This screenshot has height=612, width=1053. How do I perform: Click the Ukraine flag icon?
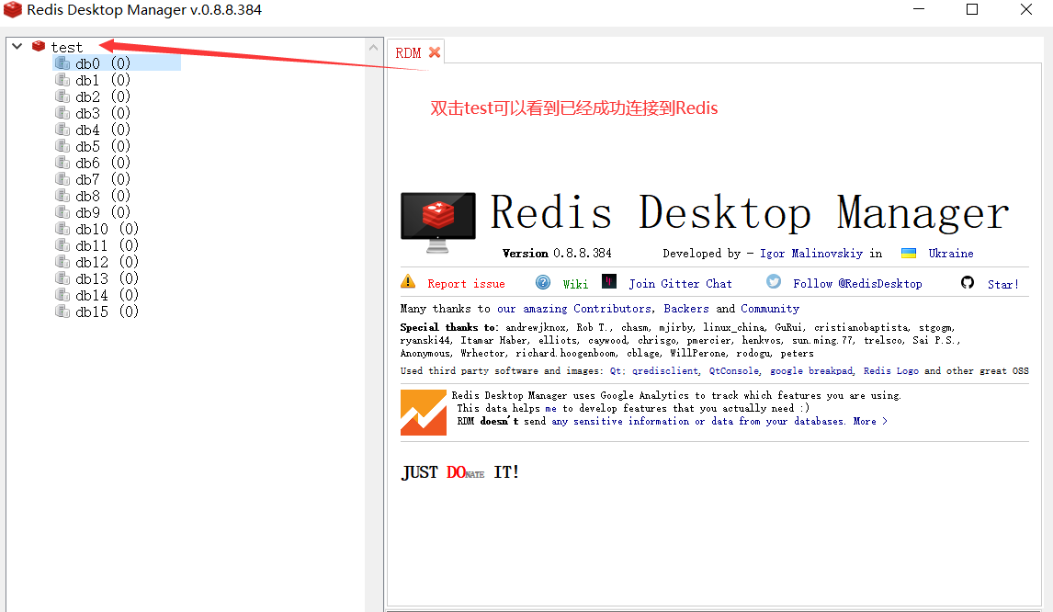click(x=909, y=253)
